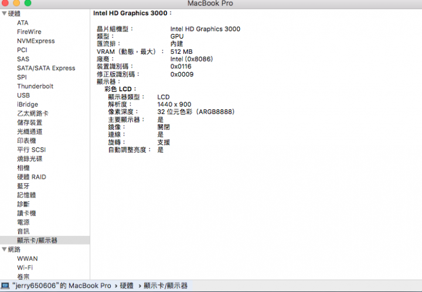Open the 乙太網路卡 entry
This screenshot has width=422, height=292.
pos(33,114)
